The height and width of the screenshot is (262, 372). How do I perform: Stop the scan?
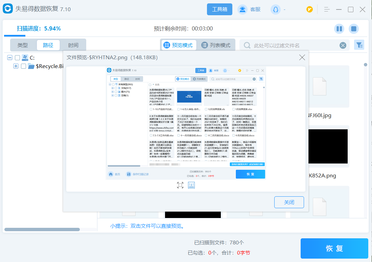click(353, 29)
